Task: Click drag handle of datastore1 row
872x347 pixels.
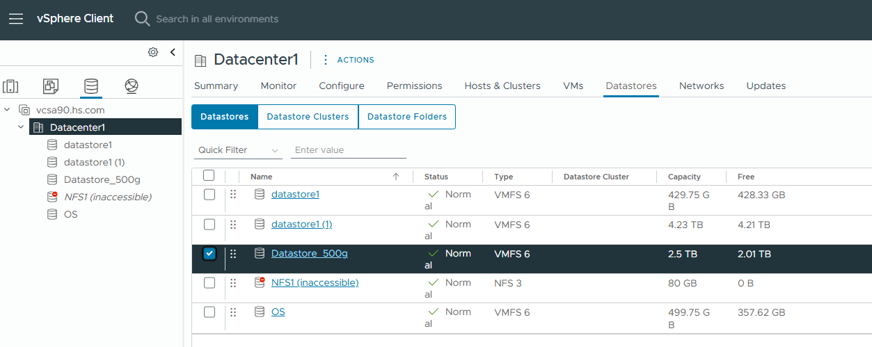Action: click(233, 195)
